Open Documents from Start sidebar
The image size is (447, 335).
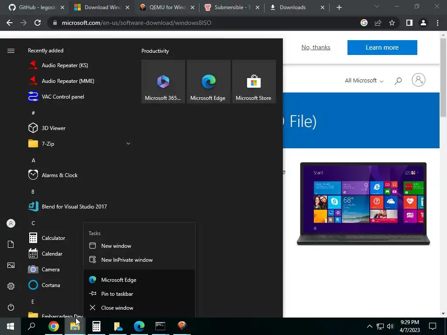[11, 244]
